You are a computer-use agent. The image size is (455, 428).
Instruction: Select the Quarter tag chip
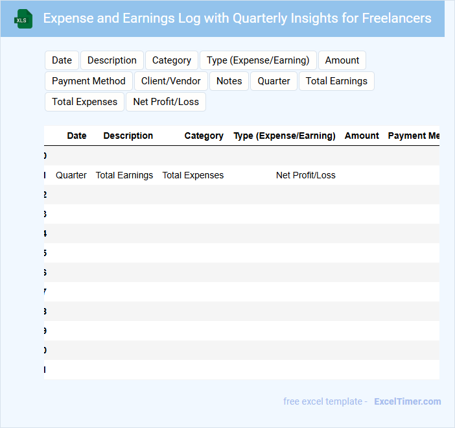tap(274, 81)
